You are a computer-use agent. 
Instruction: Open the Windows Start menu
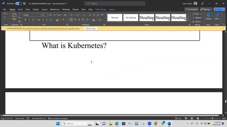tap(58, 123)
